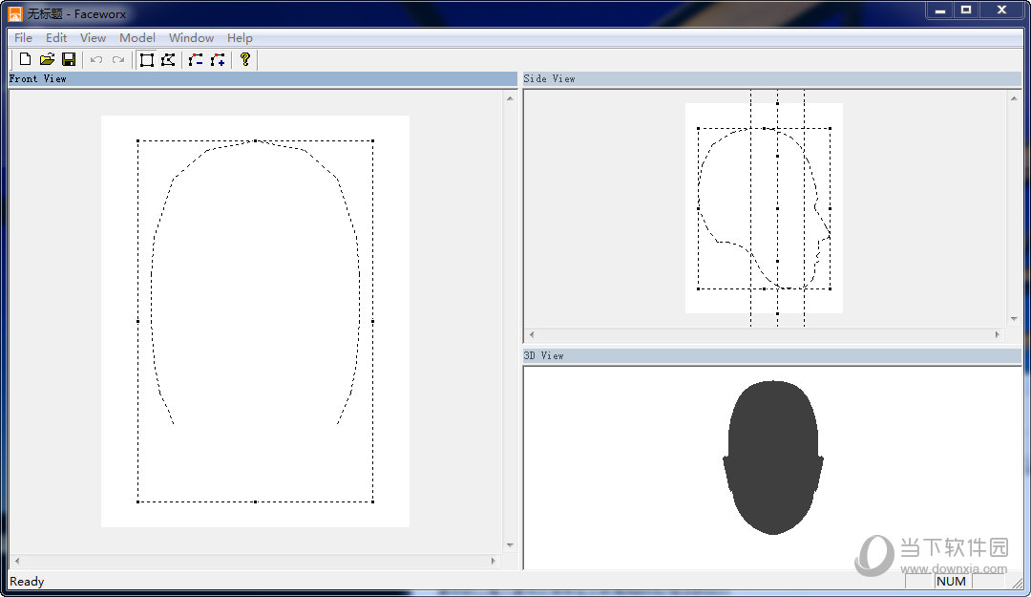Screen dimensions: 1031x597
Task: Save the model with the floppy disk icon
Action: point(69,60)
